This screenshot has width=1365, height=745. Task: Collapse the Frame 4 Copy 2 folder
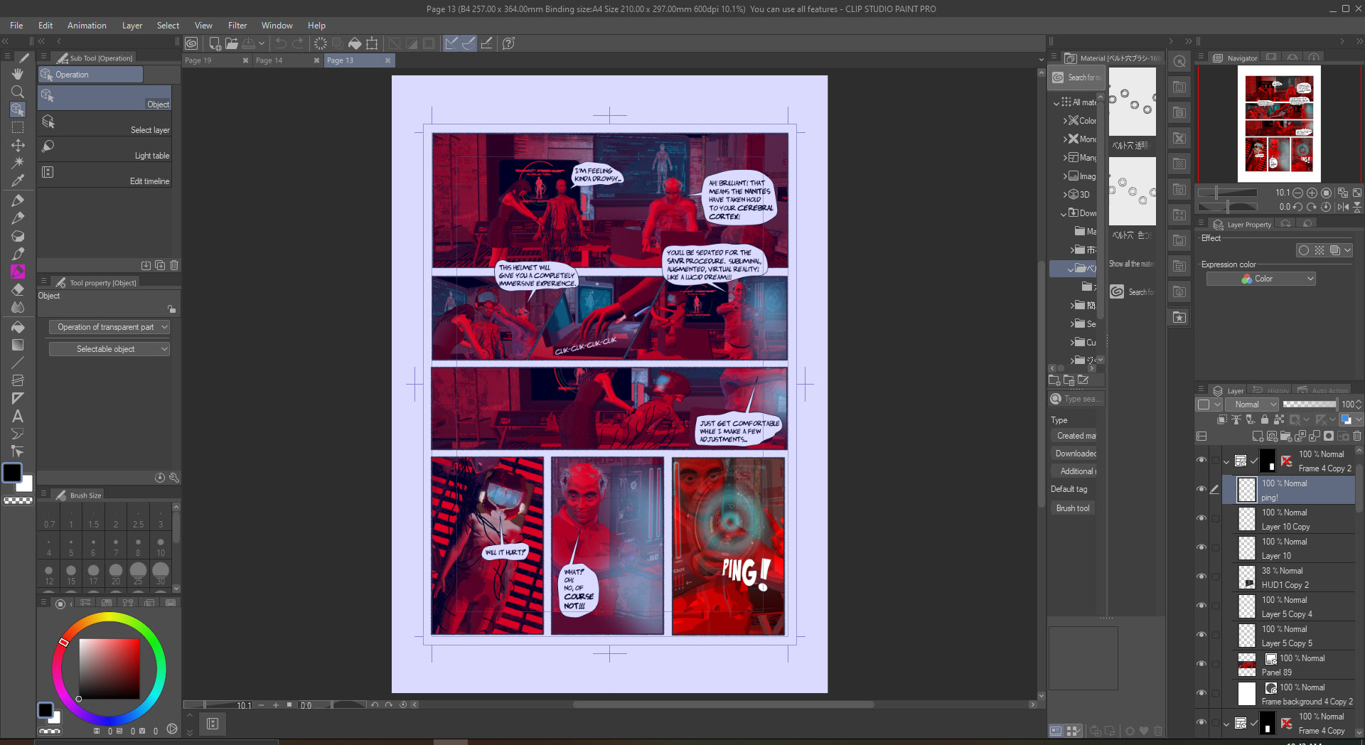(x=1227, y=462)
